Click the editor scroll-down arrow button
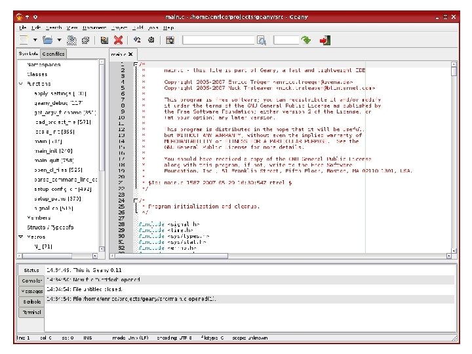The width and height of the screenshot is (472, 354). 454,250
